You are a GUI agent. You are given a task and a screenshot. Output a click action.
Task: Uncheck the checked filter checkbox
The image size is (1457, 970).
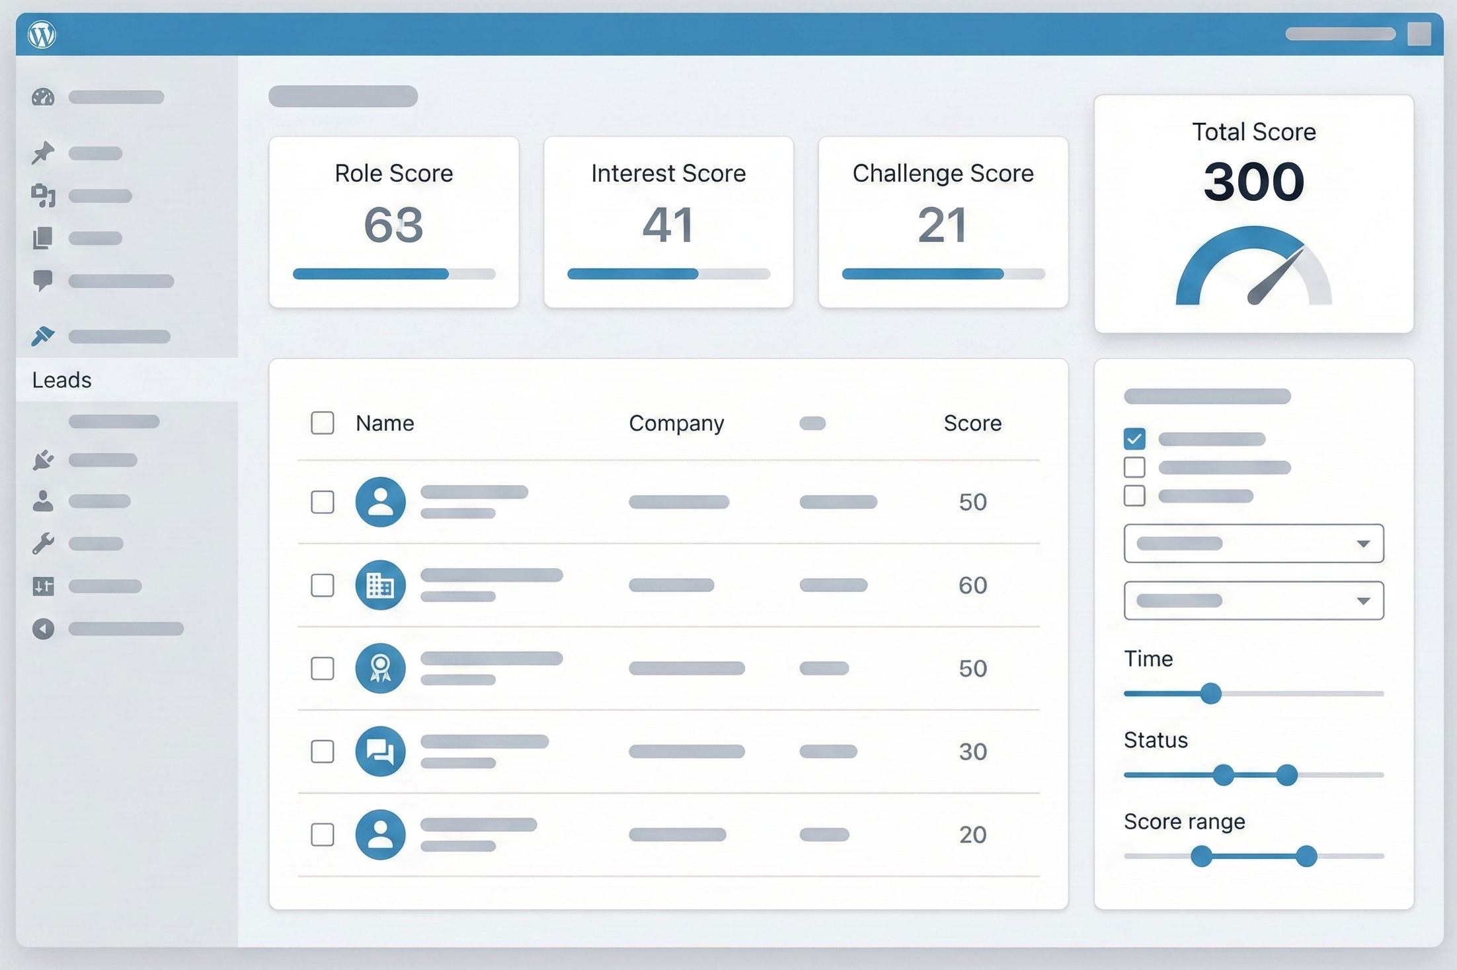click(1134, 439)
